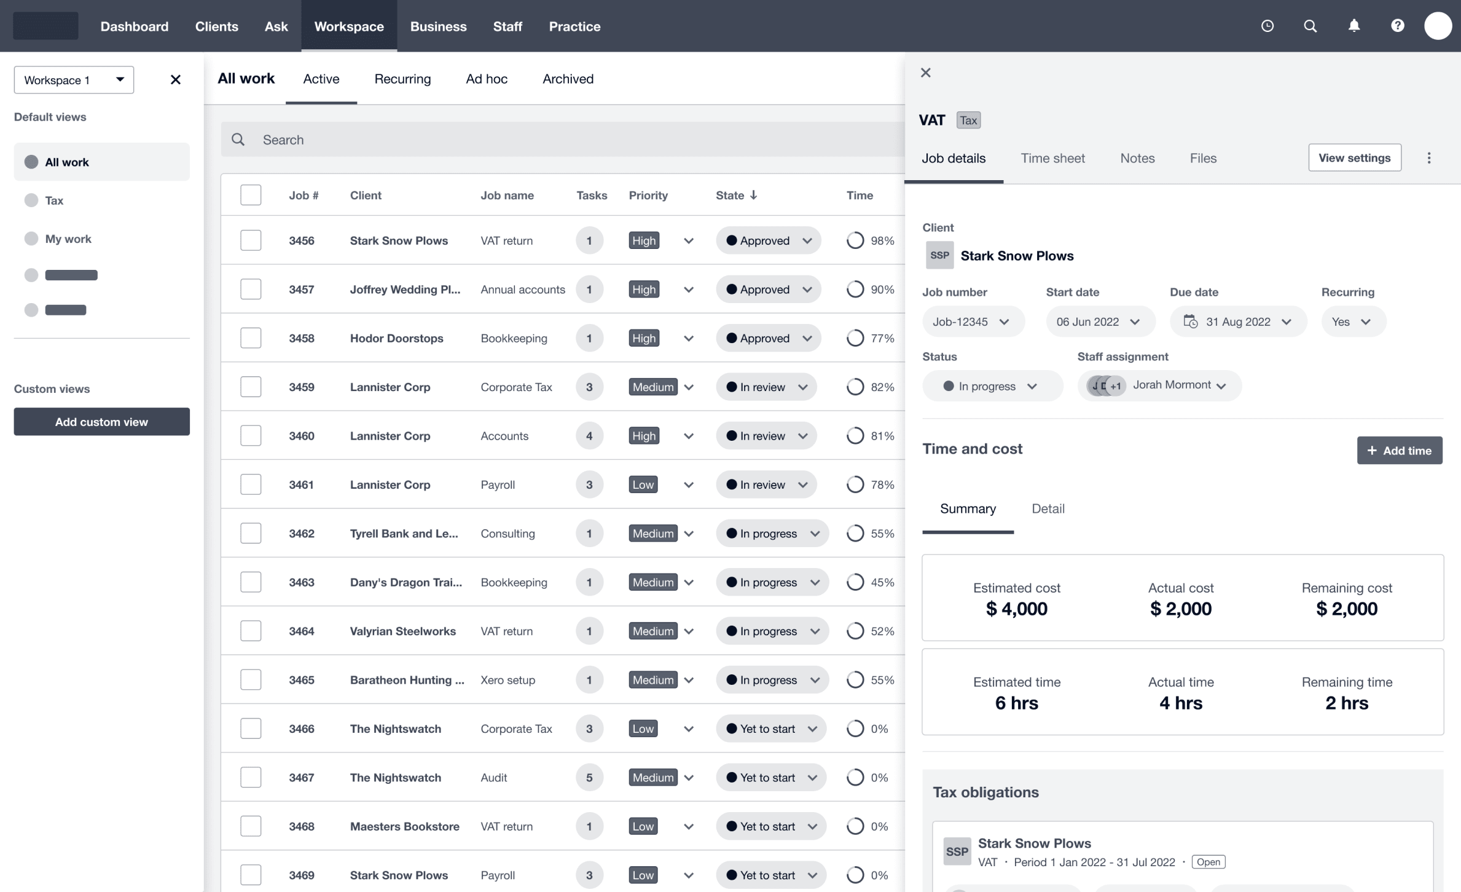This screenshot has width=1461, height=892.
Task: Open priority dropdown for job 3459
Action: click(x=688, y=387)
